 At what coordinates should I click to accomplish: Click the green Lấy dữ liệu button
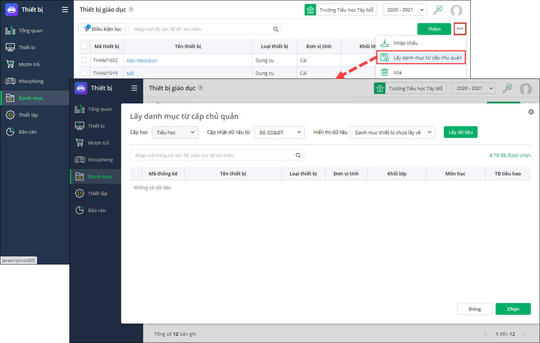pyautogui.click(x=461, y=132)
